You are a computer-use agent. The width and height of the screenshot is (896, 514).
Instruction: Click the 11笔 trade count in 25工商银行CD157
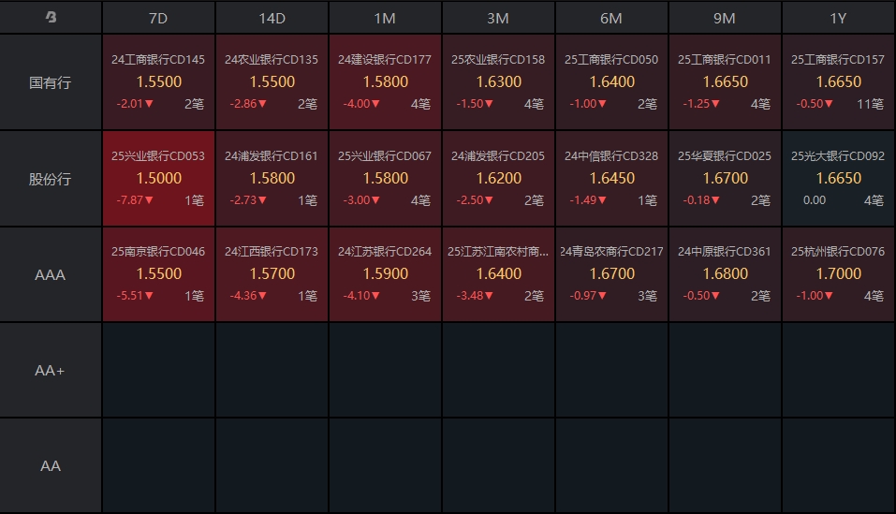point(871,104)
